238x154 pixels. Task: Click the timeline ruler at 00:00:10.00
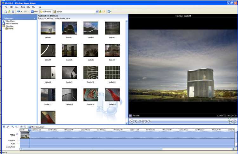tap(102, 130)
